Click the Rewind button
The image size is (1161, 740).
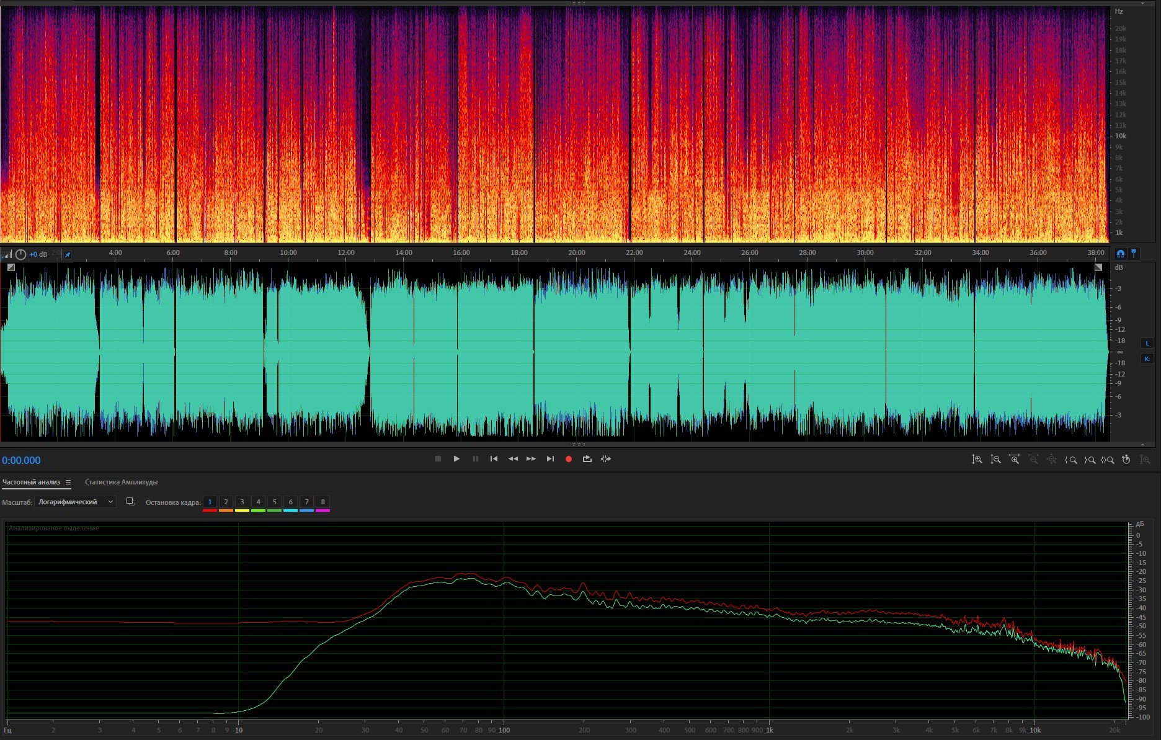pyautogui.click(x=513, y=459)
